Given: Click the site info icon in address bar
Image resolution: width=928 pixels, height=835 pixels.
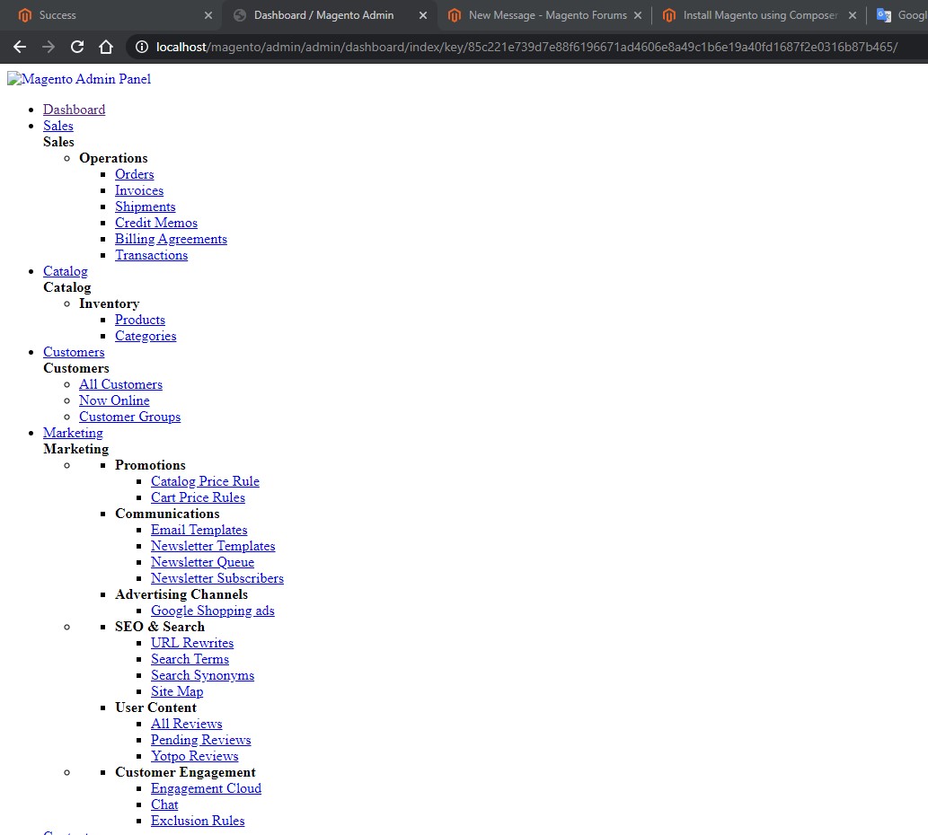Looking at the screenshot, I should pos(141,47).
